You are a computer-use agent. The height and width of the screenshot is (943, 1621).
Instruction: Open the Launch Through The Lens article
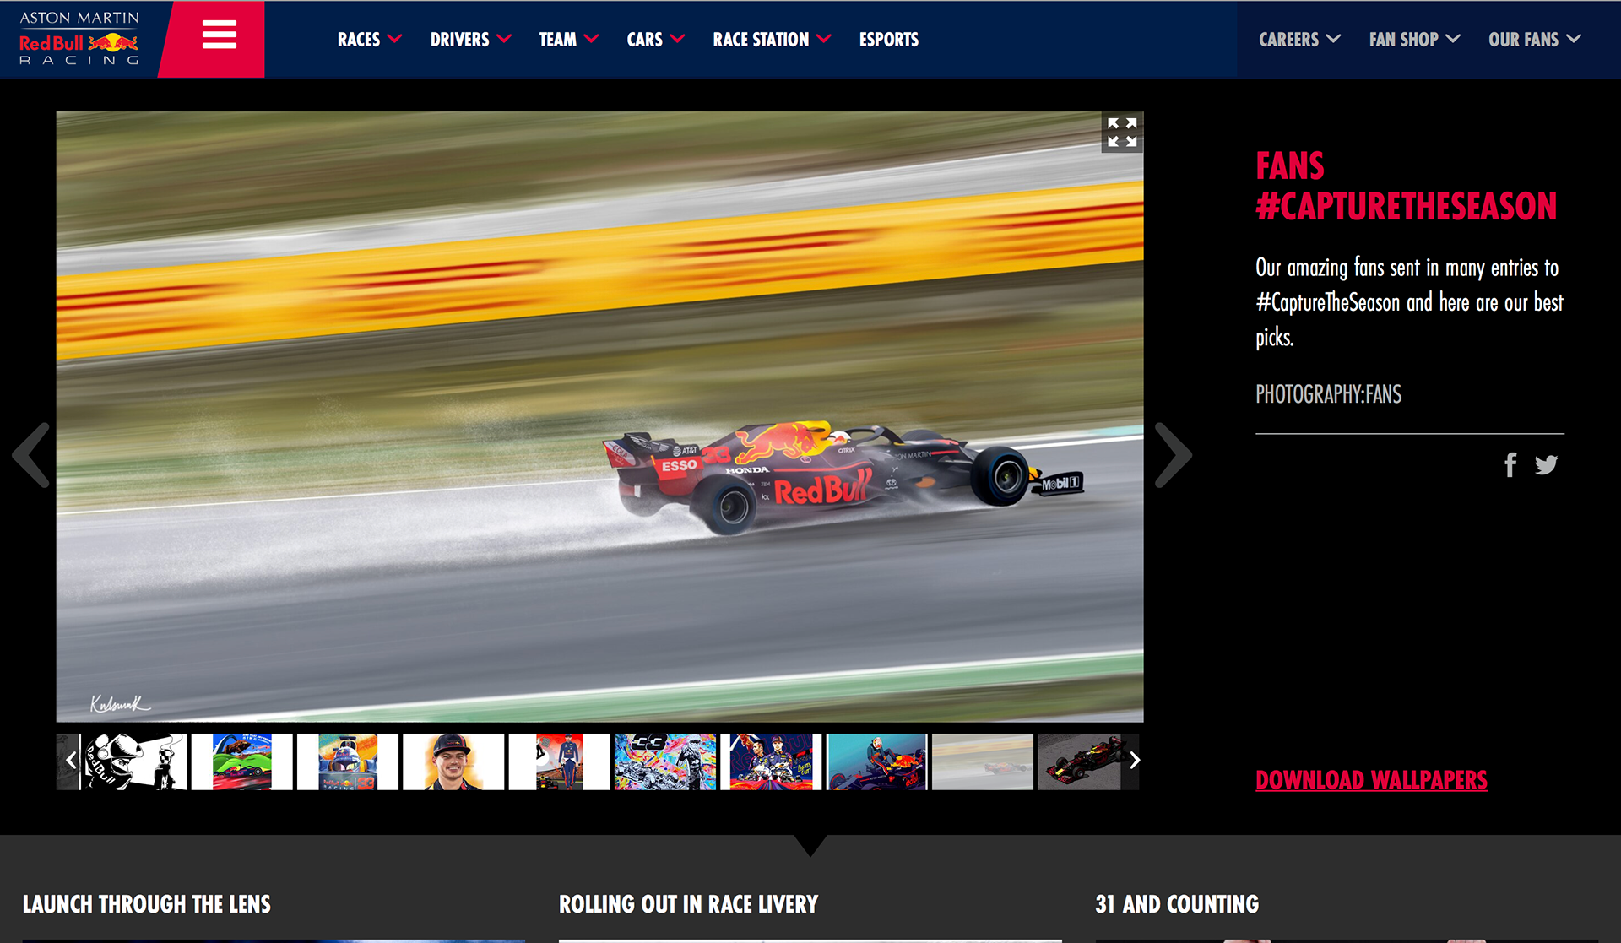tap(147, 904)
